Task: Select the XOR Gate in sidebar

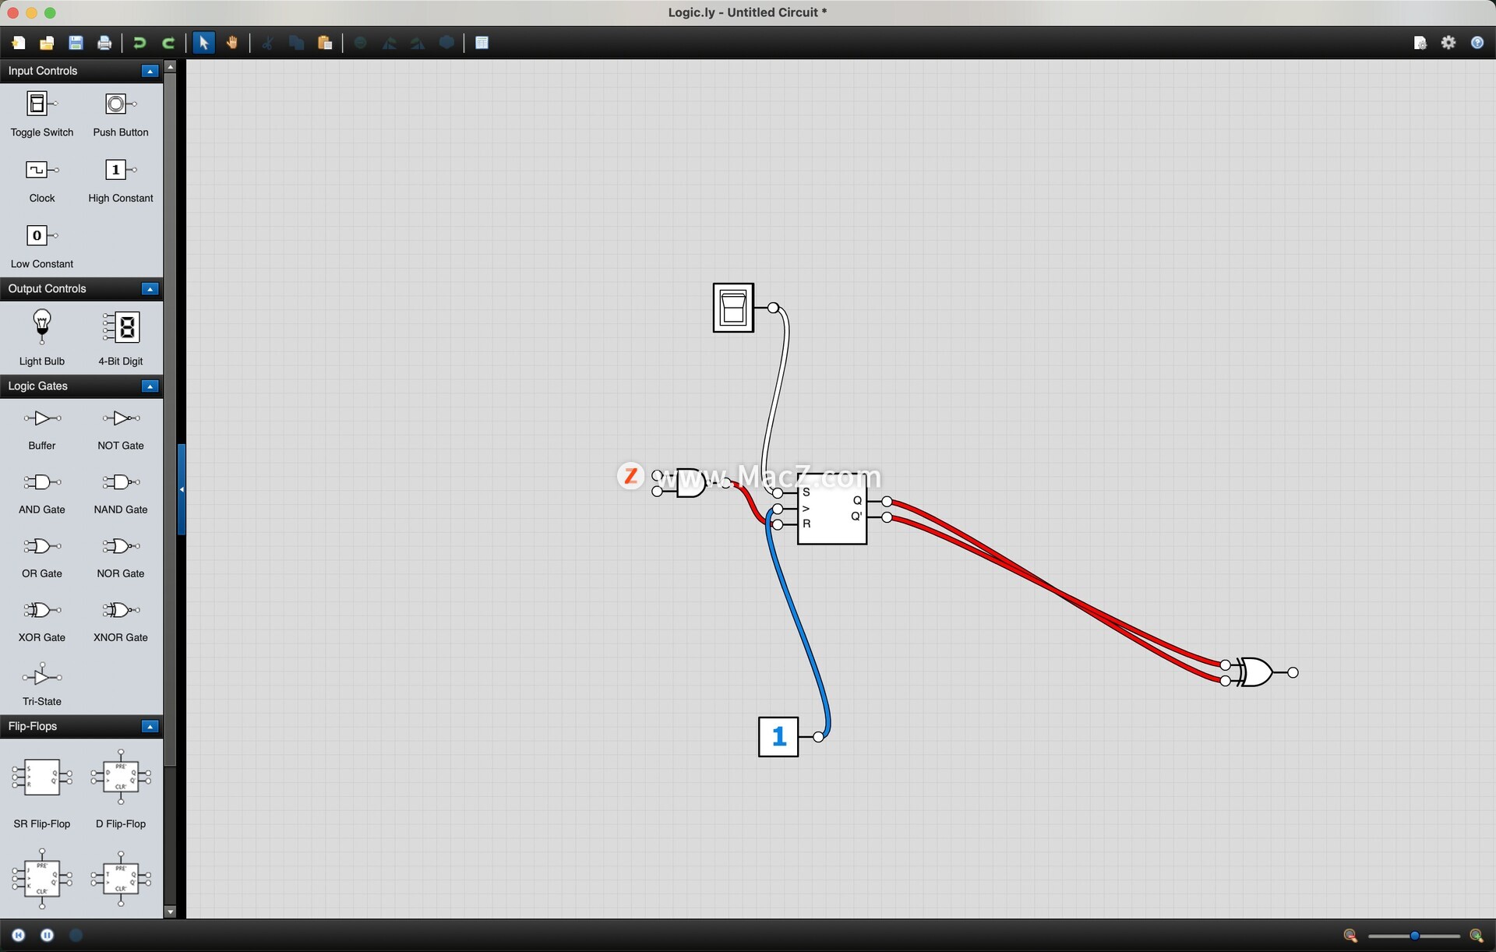Action: tap(41, 610)
